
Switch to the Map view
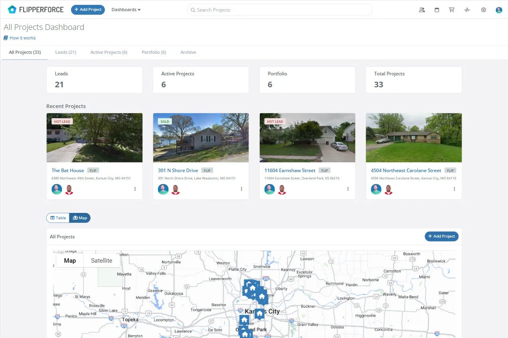(x=79, y=218)
